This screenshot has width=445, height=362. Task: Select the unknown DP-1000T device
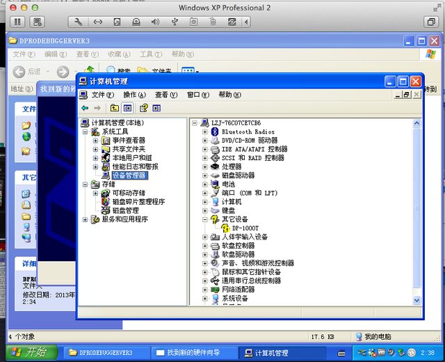(245, 228)
